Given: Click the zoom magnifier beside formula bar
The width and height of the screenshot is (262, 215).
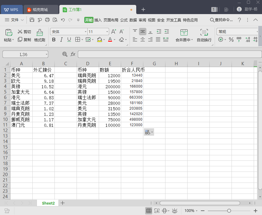Looking at the screenshot, I should [65, 54].
